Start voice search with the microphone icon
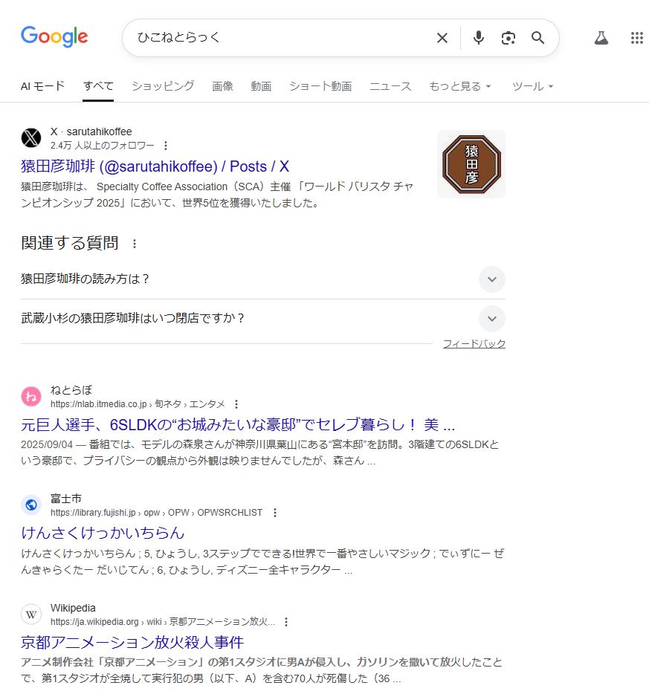Screen dimensions: 649x697 pyautogui.click(x=479, y=38)
